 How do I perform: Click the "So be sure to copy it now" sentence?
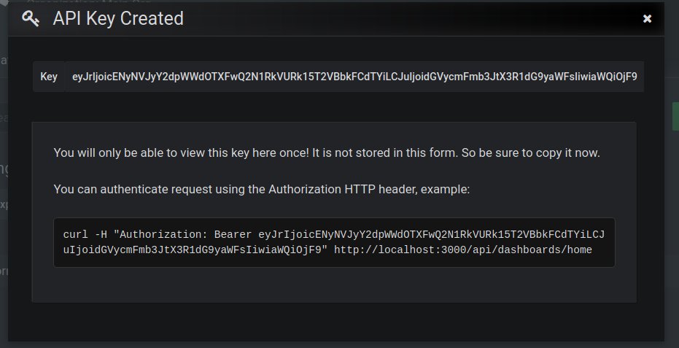click(x=530, y=153)
